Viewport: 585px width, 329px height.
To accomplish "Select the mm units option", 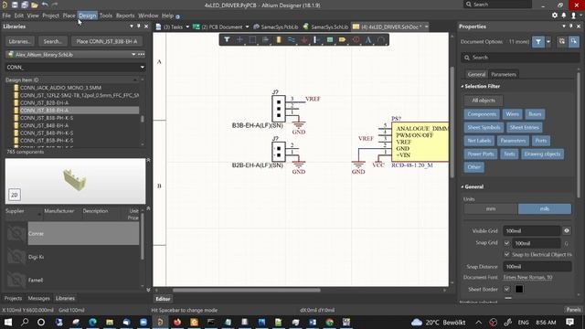I will pyautogui.click(x=491, y=209).
